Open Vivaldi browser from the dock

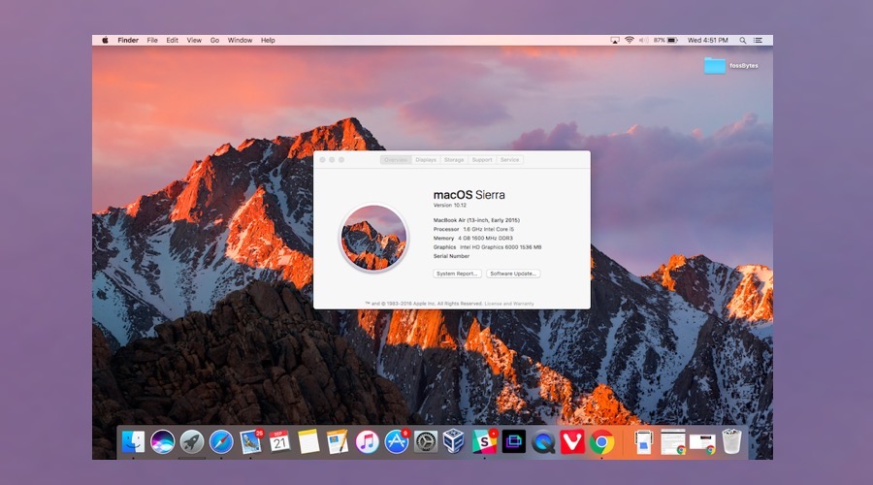pos(571,442)
